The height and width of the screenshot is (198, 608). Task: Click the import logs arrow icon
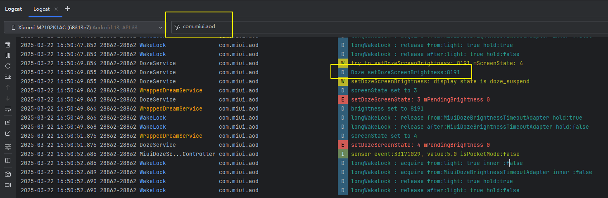tap(8, 123)
